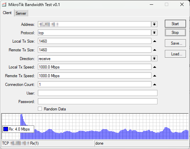190x149 pixels.
Task: Minimize the Bandwidth Test window
Action: pyautogui.click(x=151, y=5)
